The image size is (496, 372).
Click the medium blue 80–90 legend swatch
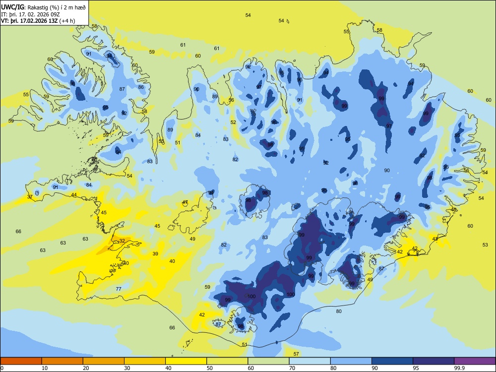point(351,361)
